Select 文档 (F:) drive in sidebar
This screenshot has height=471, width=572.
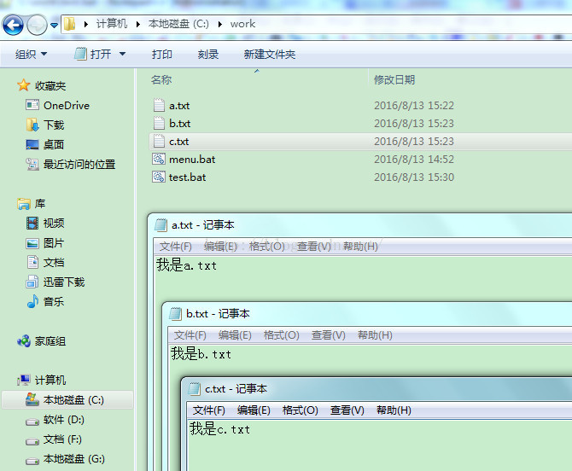click(x=53, y=439)
